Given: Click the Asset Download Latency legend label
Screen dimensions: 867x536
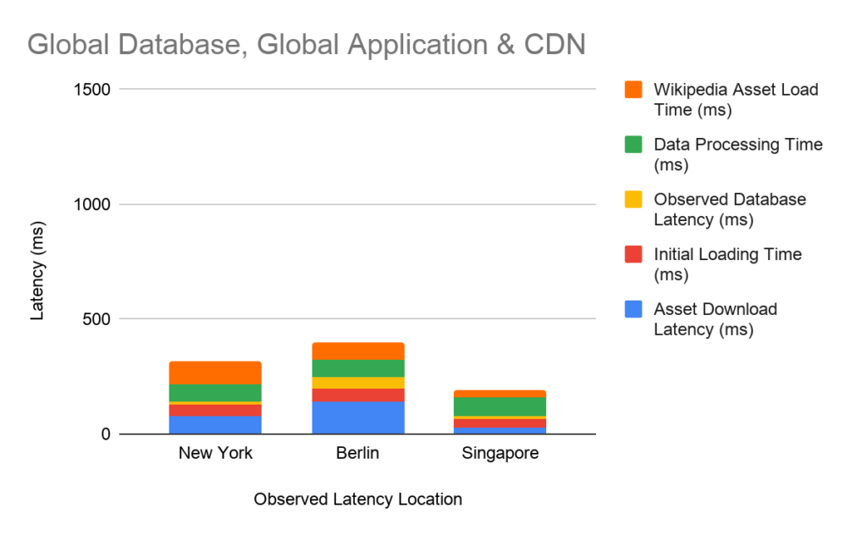Looking at the screenshot, I should (x=715, y=319).
